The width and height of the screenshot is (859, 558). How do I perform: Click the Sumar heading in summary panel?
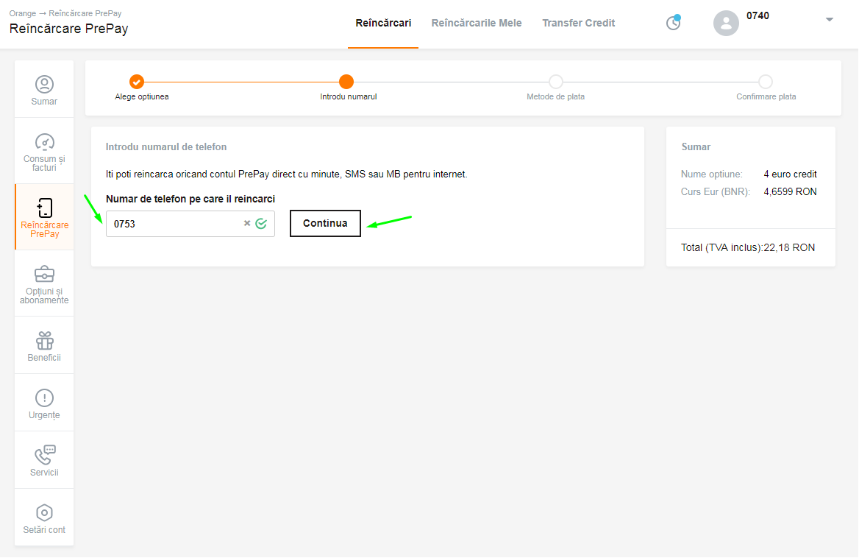click(696, 147)
